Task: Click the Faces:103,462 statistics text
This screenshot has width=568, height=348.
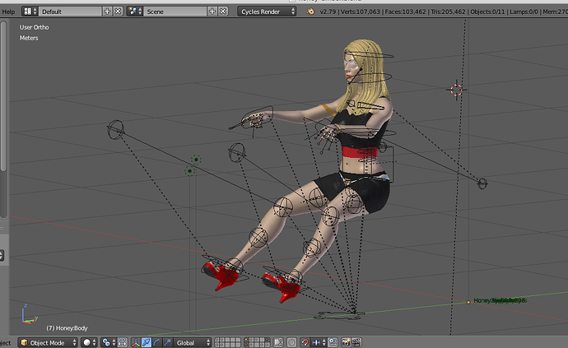Action: [405, 12]
